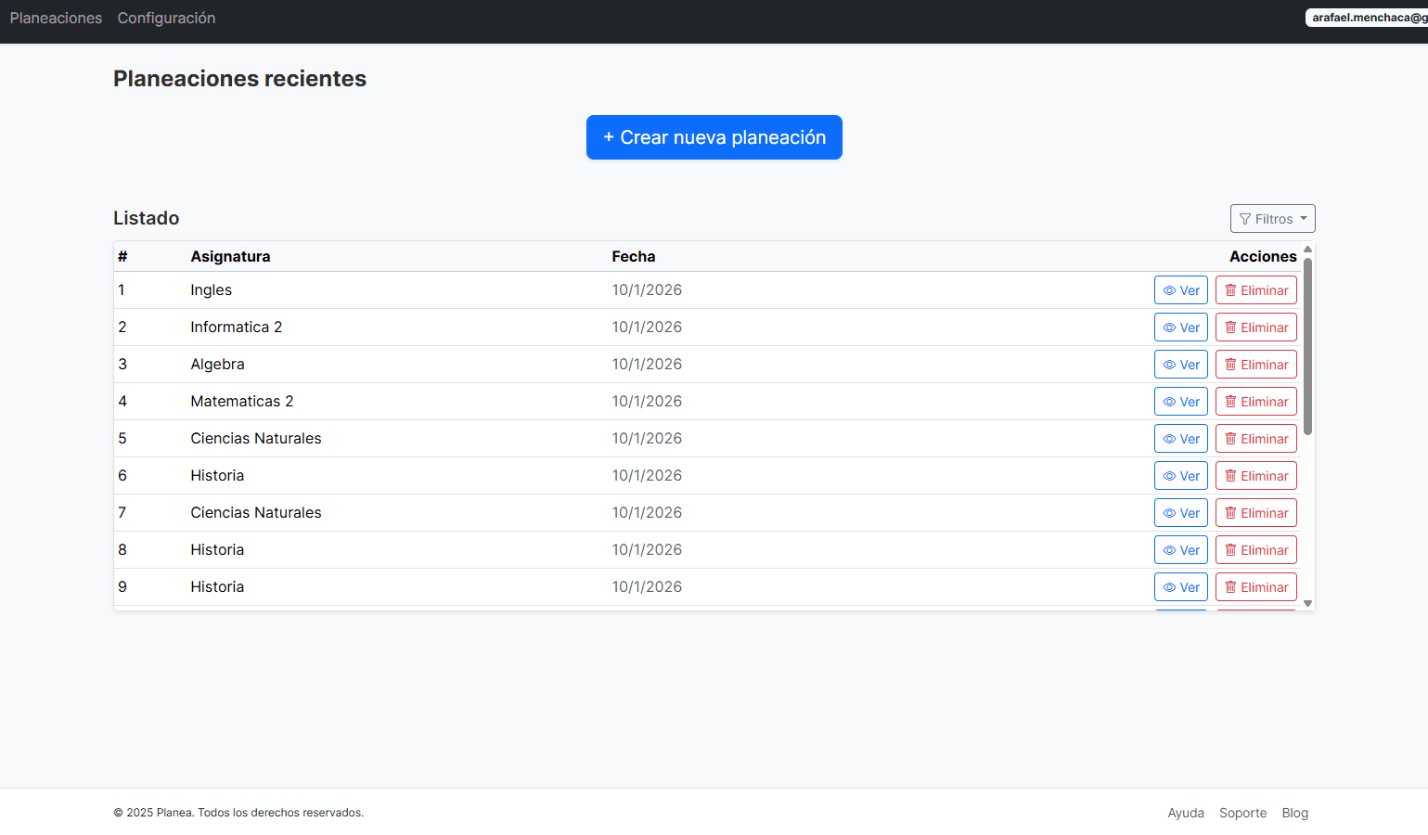Open the Configuración menu item
This screenshot has width=1428, height=835.
point(166,18)
